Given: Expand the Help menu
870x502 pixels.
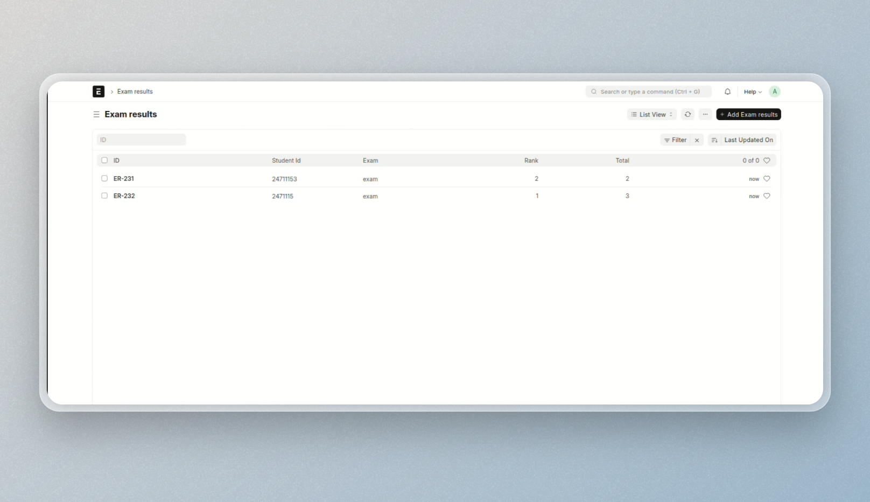Looking at the screenshot, I should (x=752, y=92).
